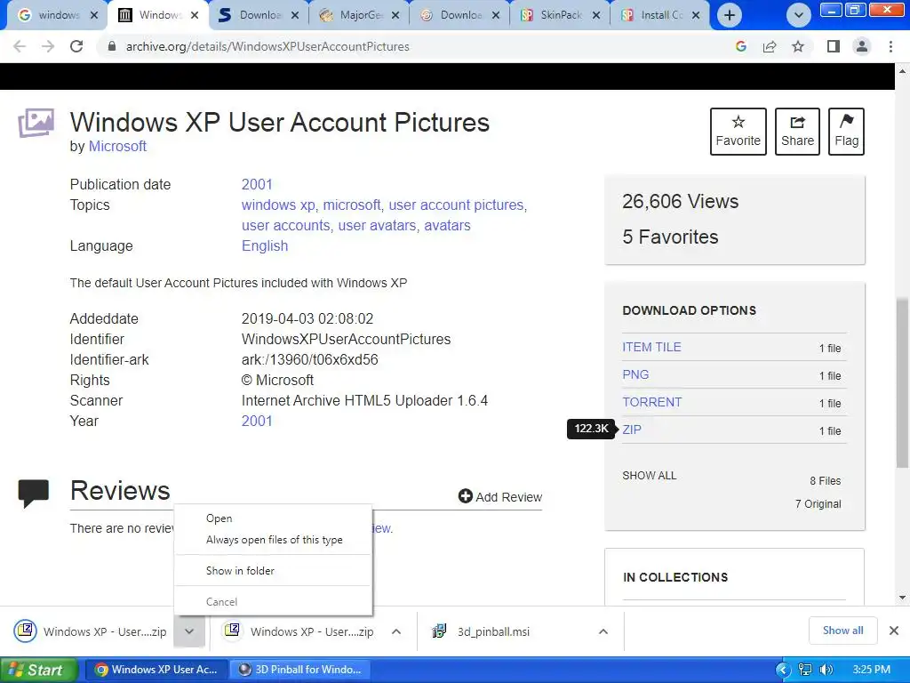
Task: Expand options for 3d_pinball.msi download
Action: (603, 631)
